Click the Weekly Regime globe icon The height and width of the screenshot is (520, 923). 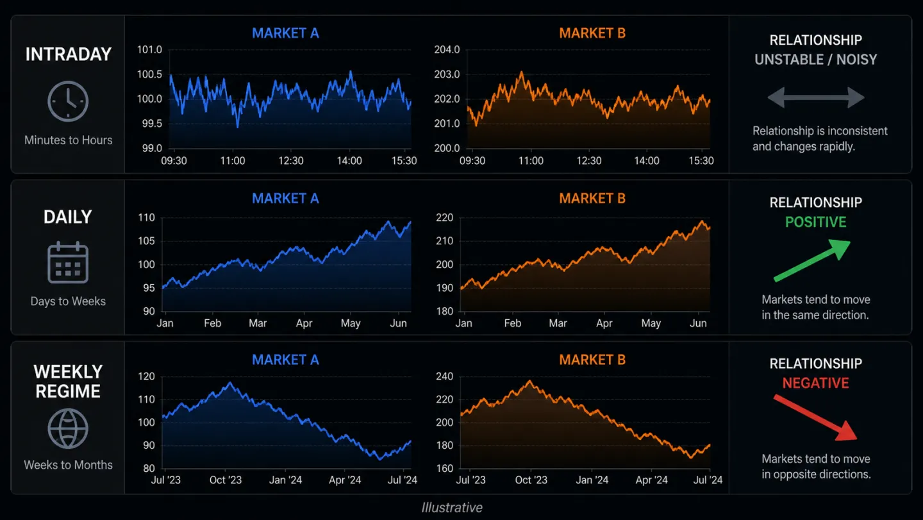coord(68,429)
